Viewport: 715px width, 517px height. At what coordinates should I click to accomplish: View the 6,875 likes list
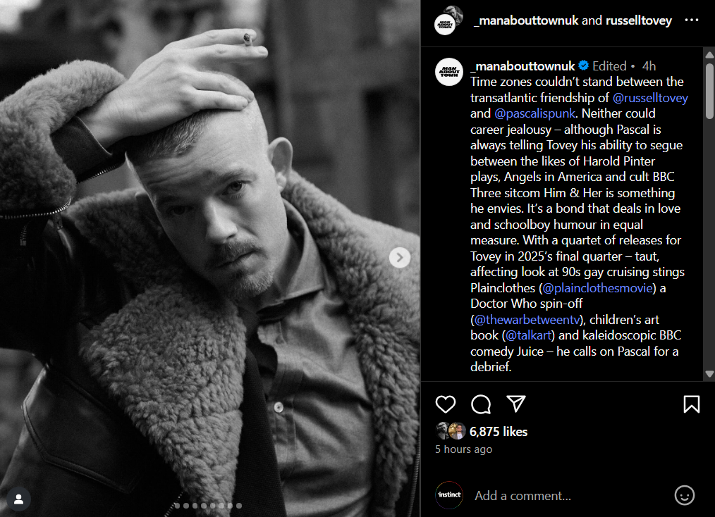click(x=499, y=432)
